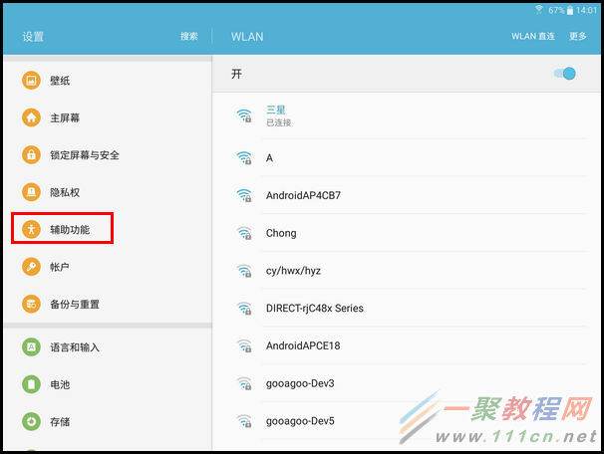Tap status bar battery icon
Image resolution: width=604 pixels, height=454 pixels.
point(570,10)
